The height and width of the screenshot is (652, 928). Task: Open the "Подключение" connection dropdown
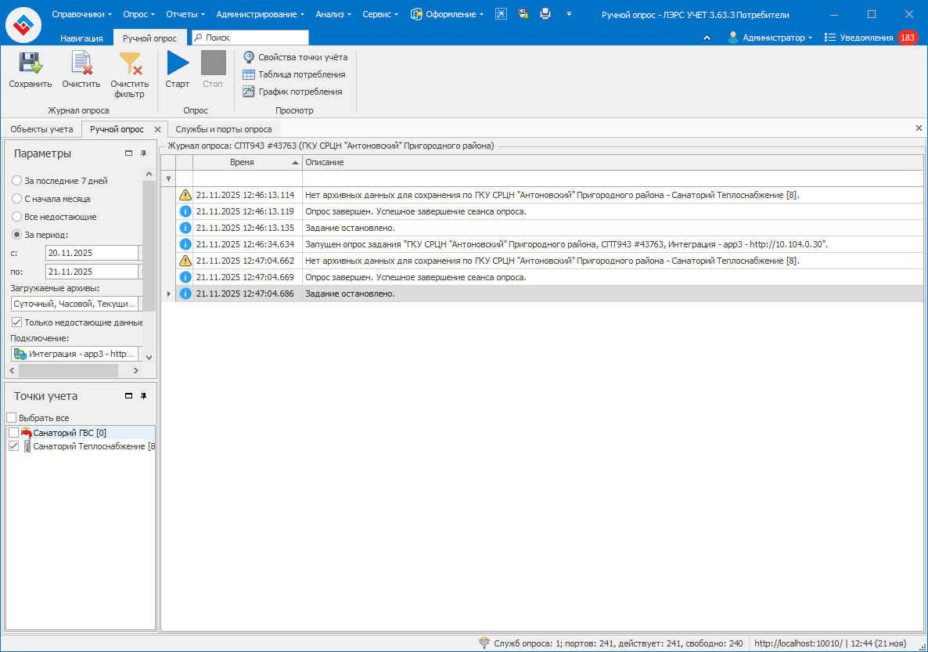point(140,354)
